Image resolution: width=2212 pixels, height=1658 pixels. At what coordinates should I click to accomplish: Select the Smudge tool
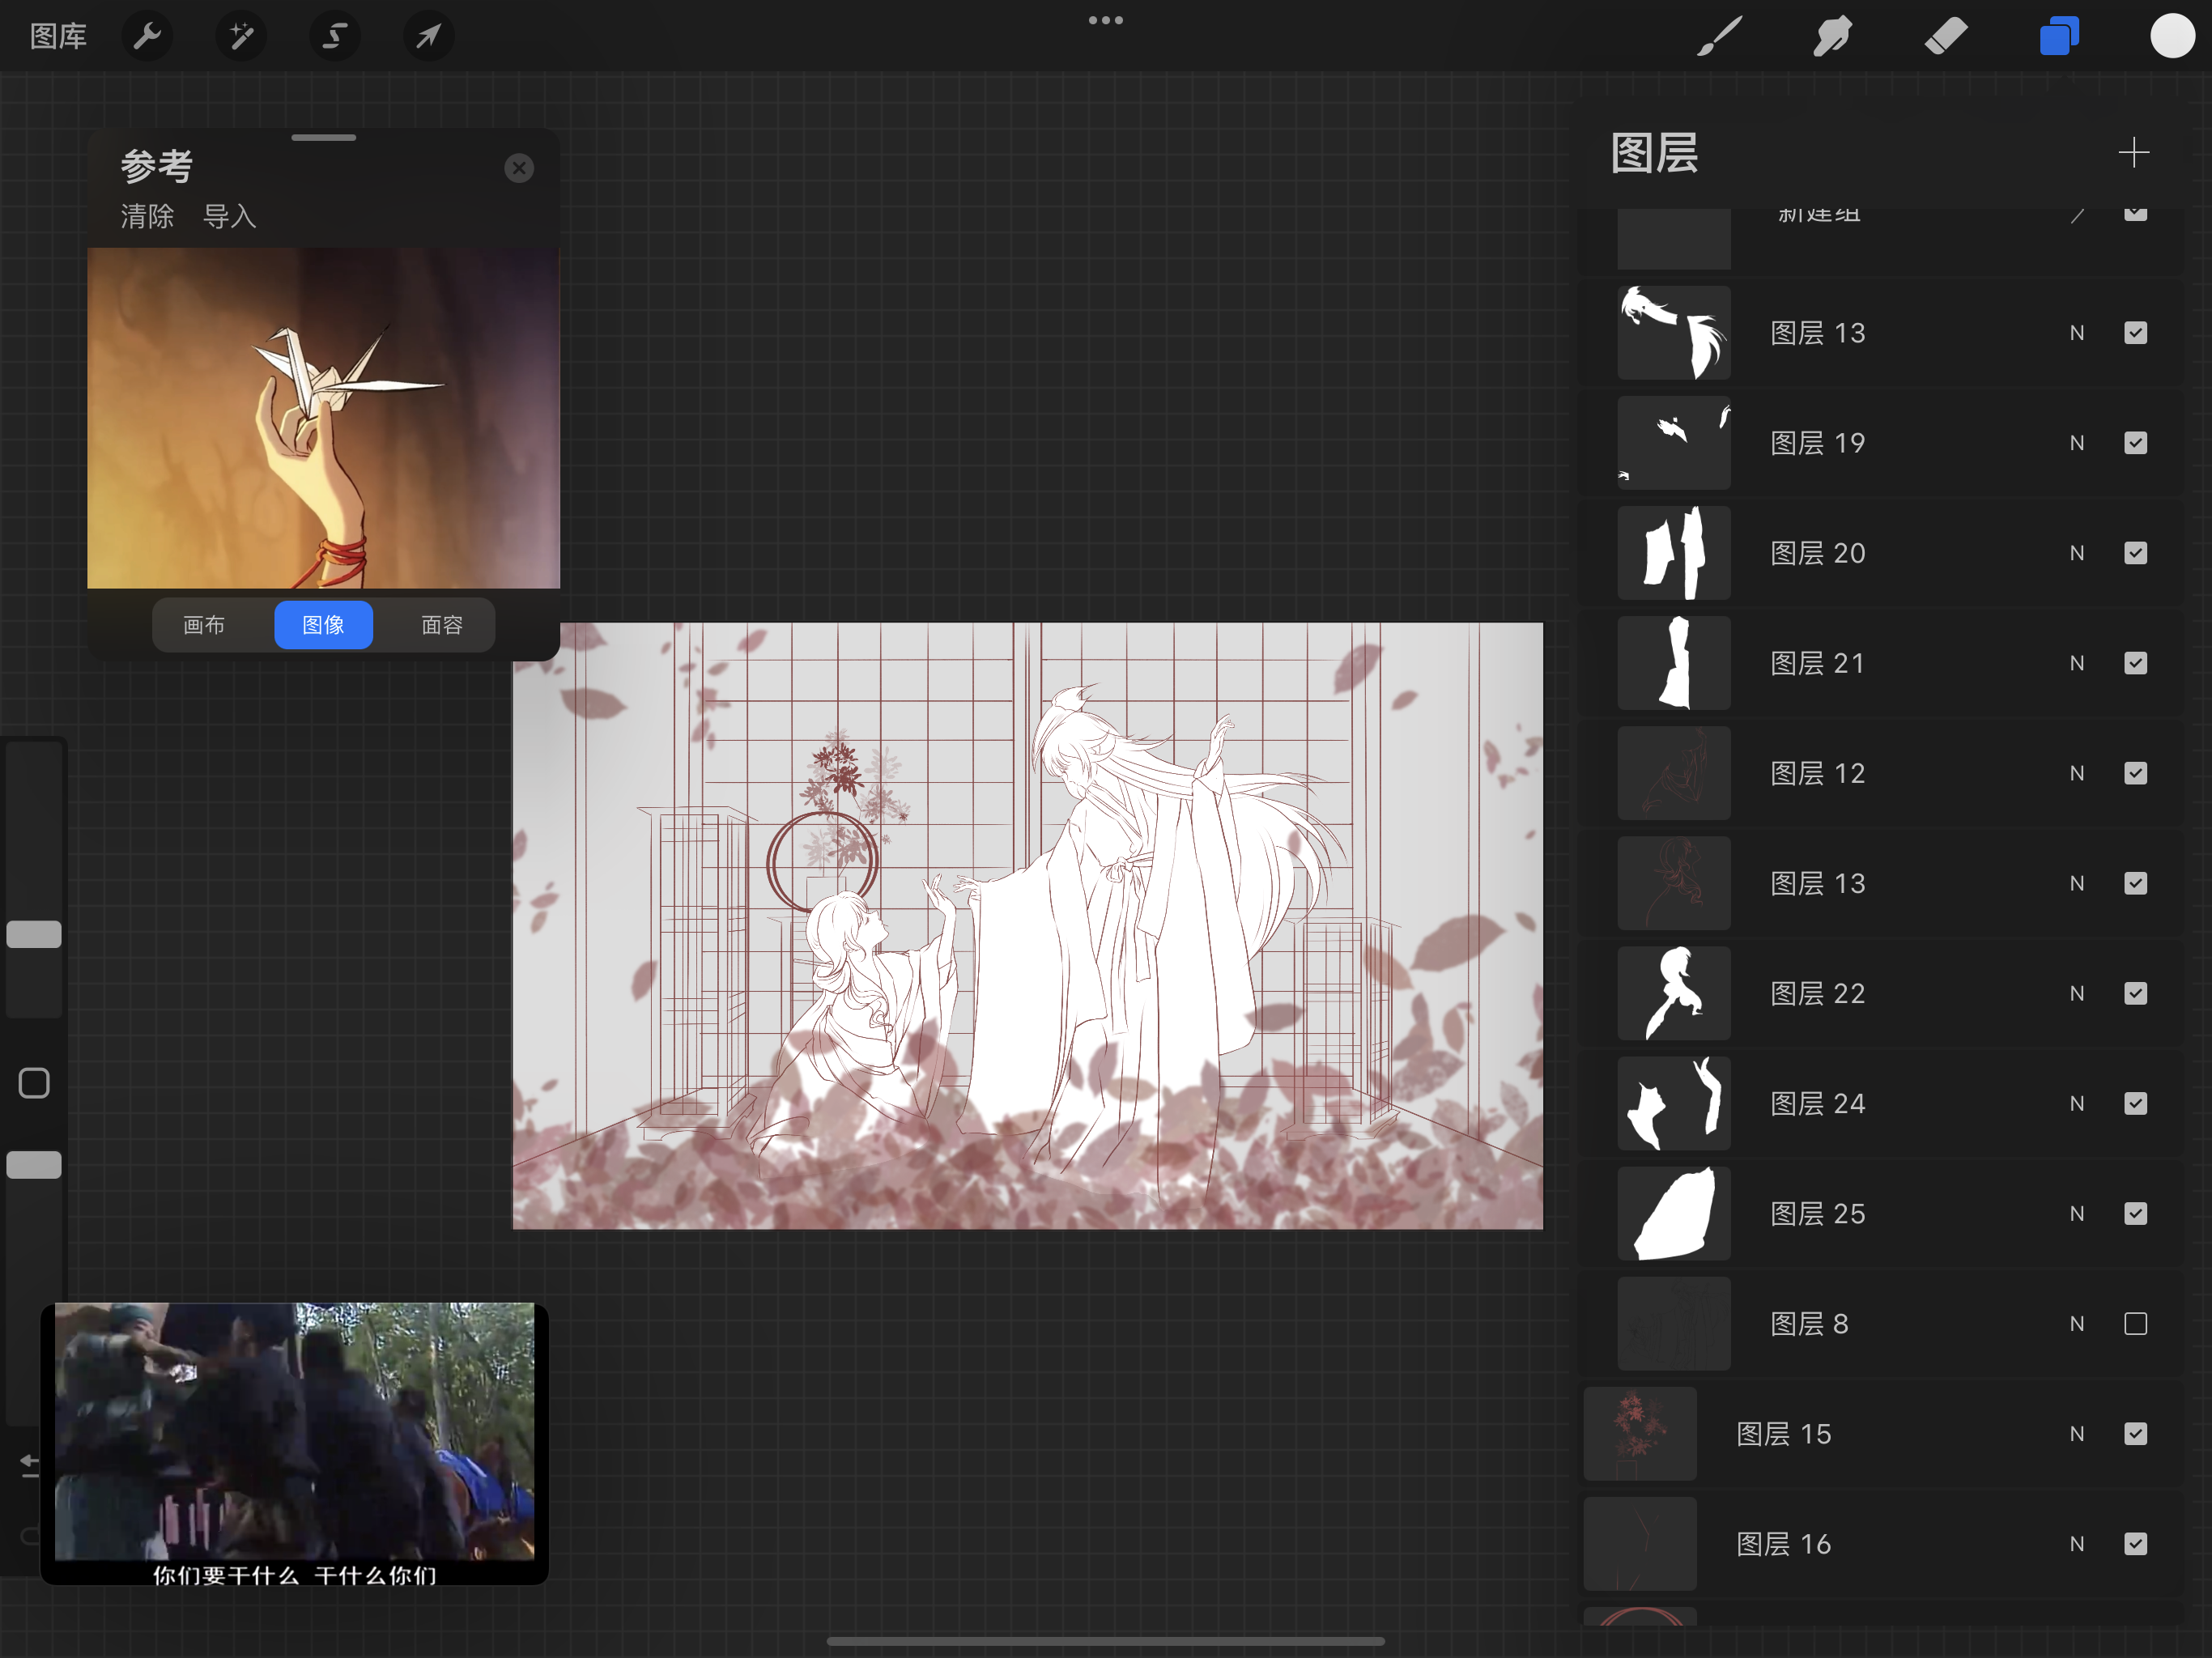click(x=1833, y=37)
